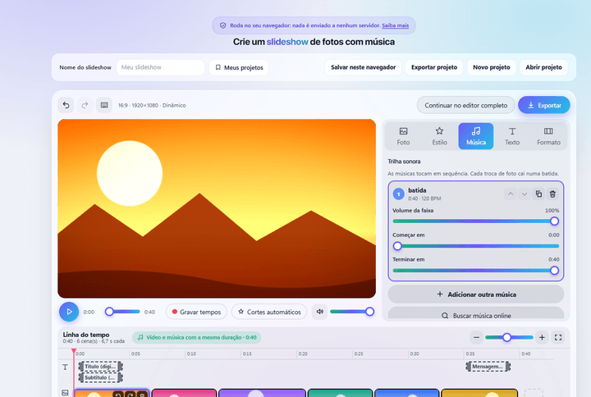Click Salvar neste navegador
The width and height of the screenshot is (591, 397).
[364, 67]
